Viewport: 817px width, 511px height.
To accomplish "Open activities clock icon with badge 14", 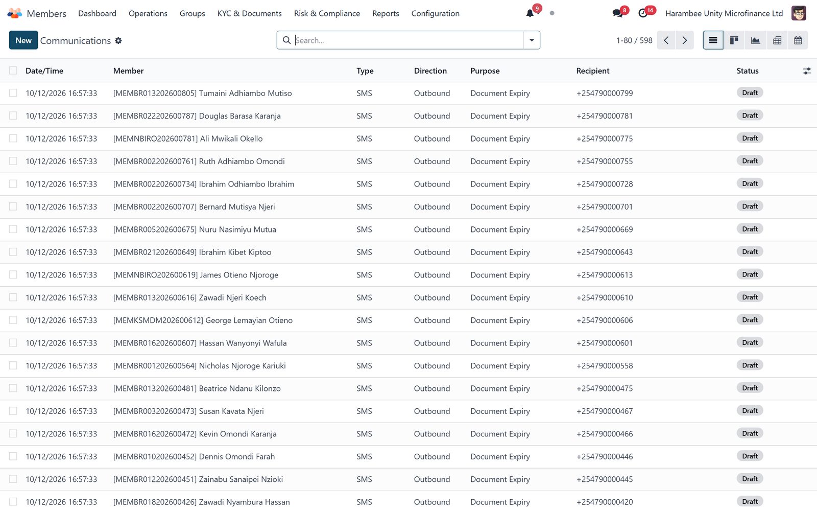I will pos(643,13).
